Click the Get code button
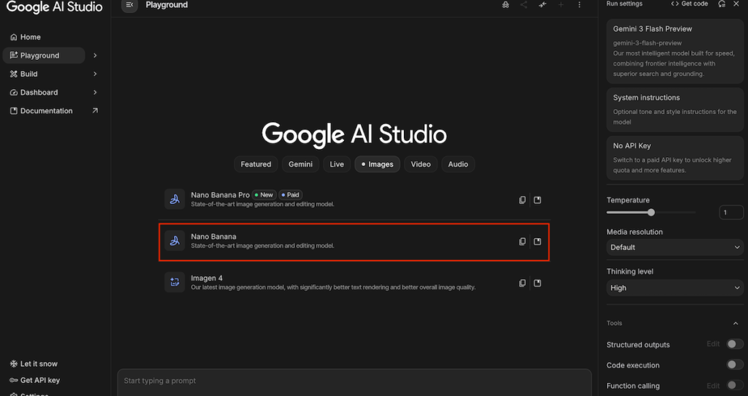Screen dimensions: 748x396 (690, 4)
